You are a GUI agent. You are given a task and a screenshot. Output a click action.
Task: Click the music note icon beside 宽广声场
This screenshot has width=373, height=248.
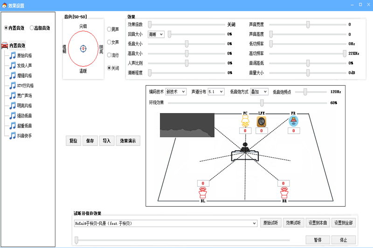click(13, 96)
